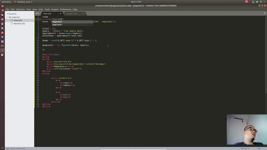The image size is (267, 150).
Task: Open the Tools menu
Action: (47, 9)
